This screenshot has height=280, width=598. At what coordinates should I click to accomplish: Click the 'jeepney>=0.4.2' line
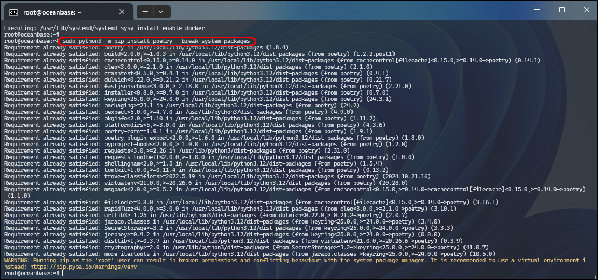tap(223, 234)
